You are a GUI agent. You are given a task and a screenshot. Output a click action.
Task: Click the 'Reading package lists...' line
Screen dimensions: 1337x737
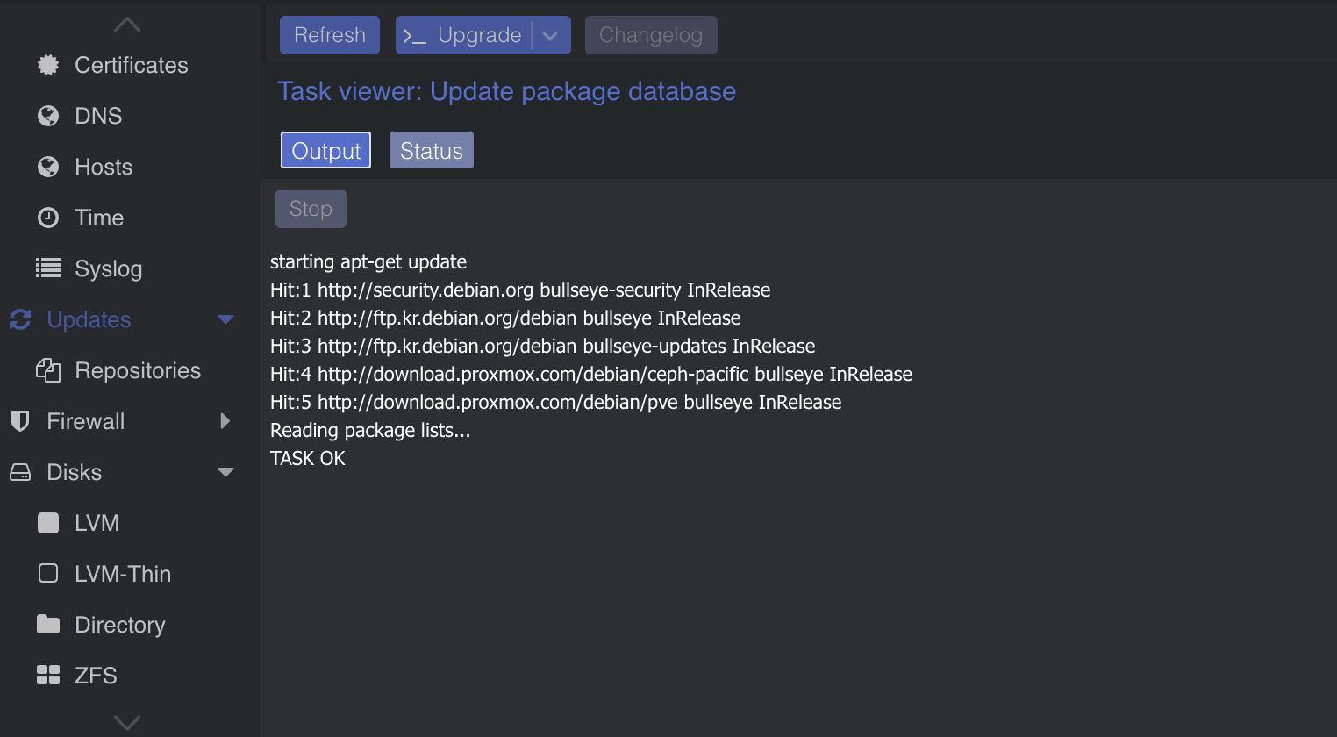(370, 430)
